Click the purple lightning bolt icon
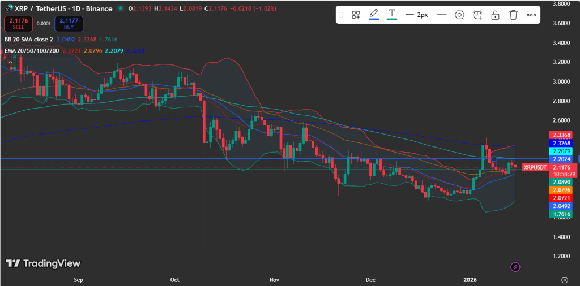 [515, 266]
